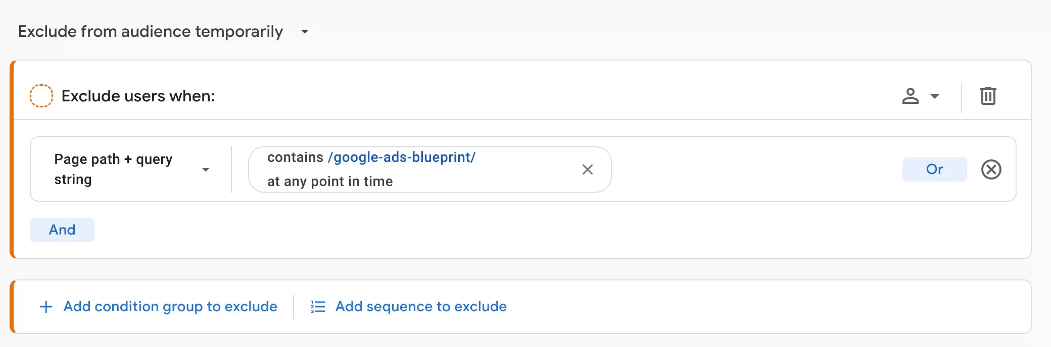
Task: Open the scope arrow beside person icon
Action: pyautogui.click(x=935, y=96)
